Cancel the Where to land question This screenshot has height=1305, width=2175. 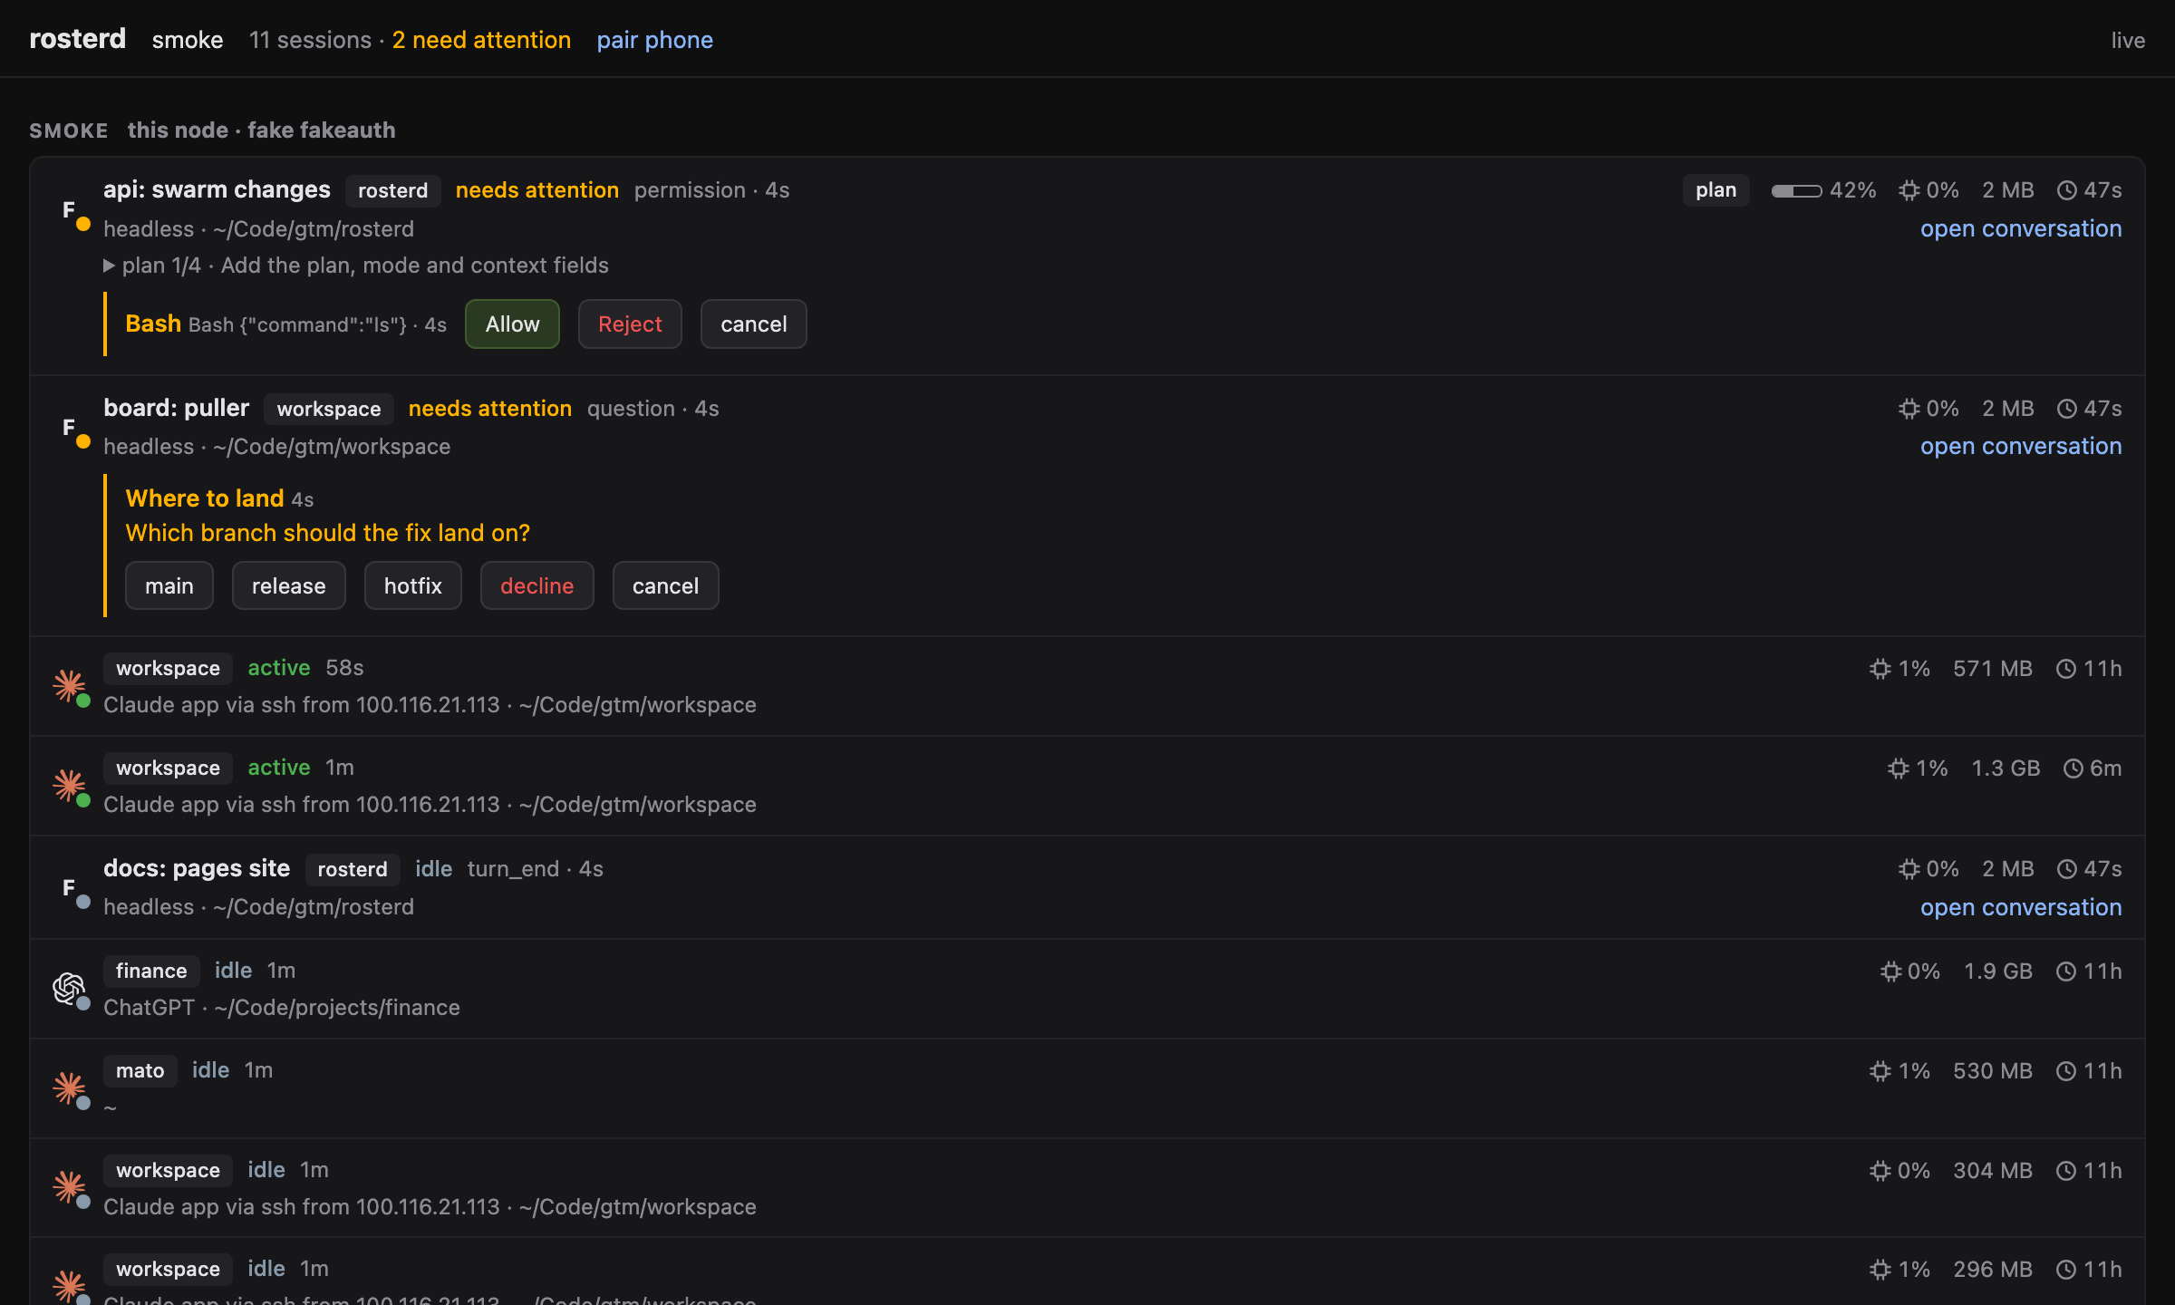[666, 586]
